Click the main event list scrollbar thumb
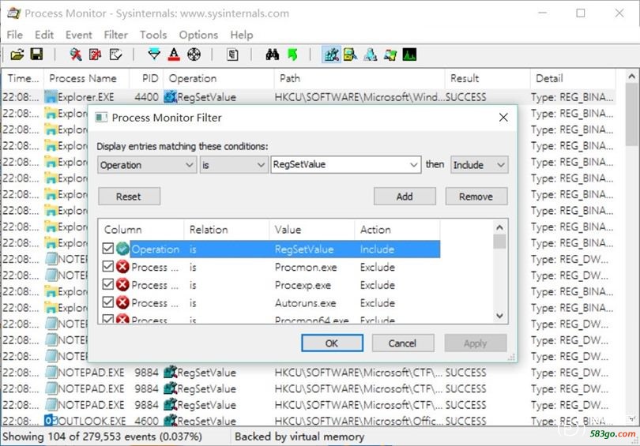 (x=631, y=114)
